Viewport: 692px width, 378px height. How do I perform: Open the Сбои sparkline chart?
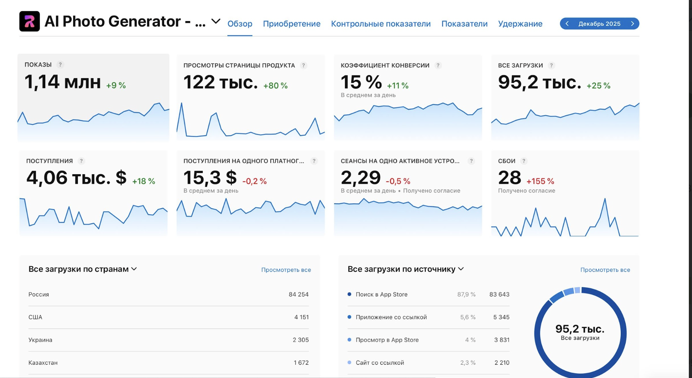(x=565, y=217)
